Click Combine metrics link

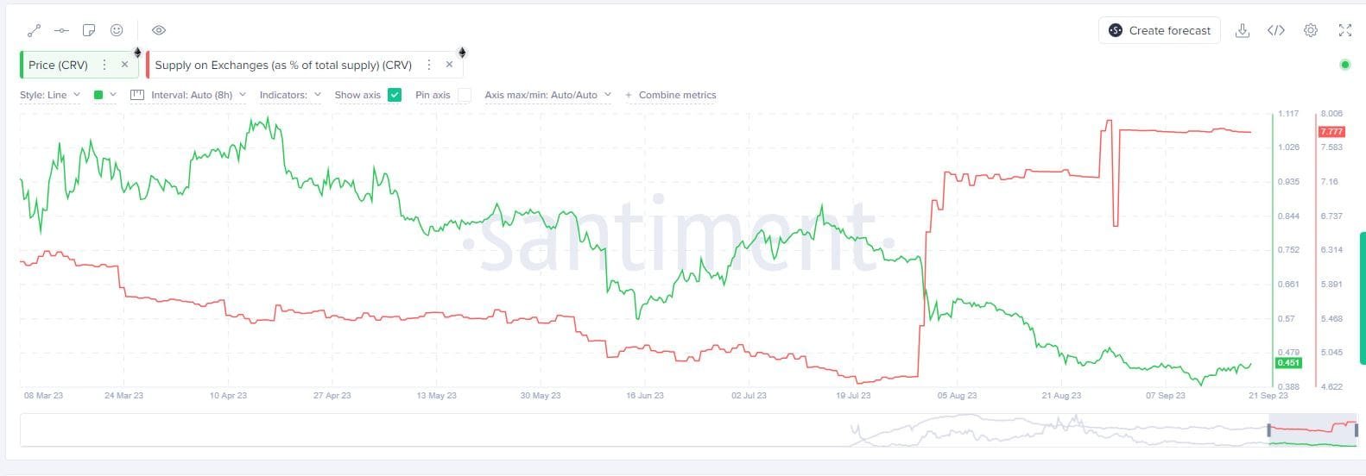(671, 95)
